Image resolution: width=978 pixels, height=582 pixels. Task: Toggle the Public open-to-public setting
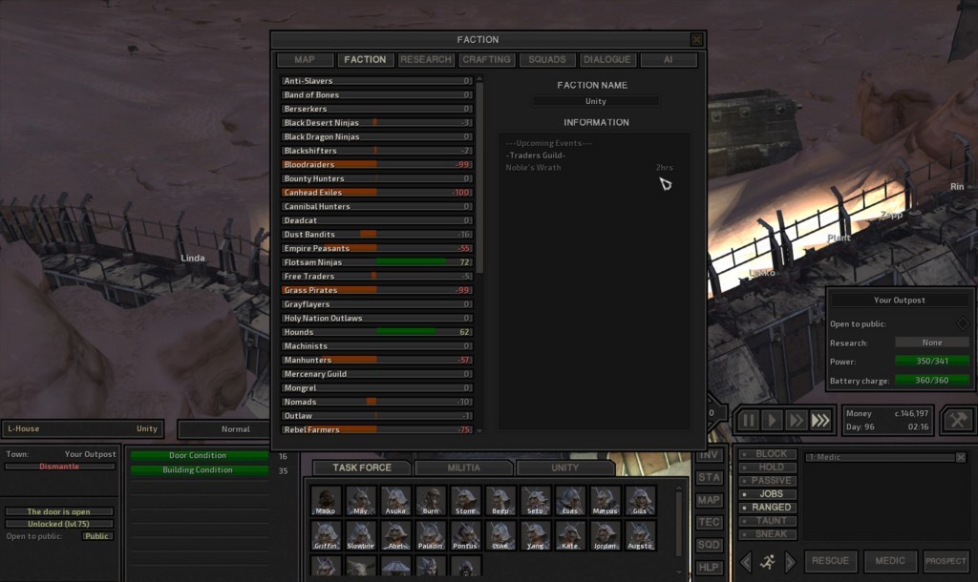tap(96, 536)
